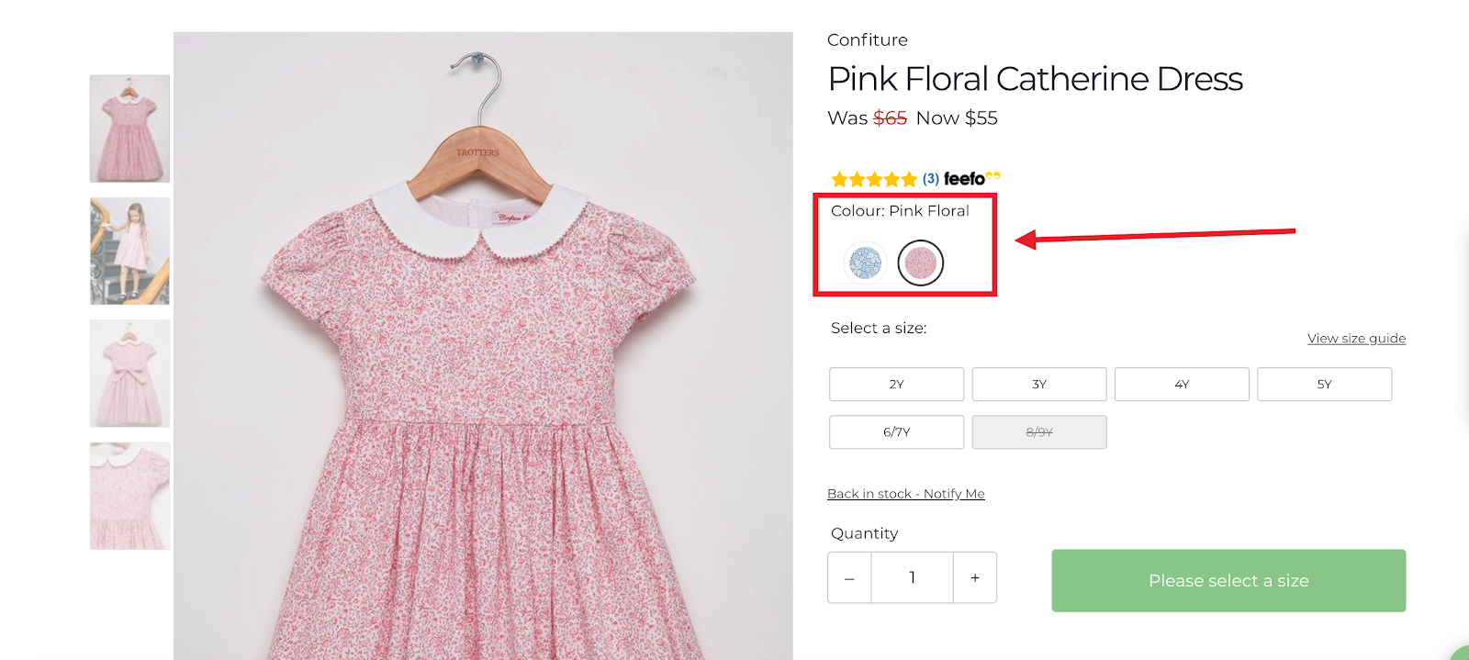View thumbnail of girl on stairs
Image resolution: width=1469 pixels, height=660 pixels.
[129, 251]
